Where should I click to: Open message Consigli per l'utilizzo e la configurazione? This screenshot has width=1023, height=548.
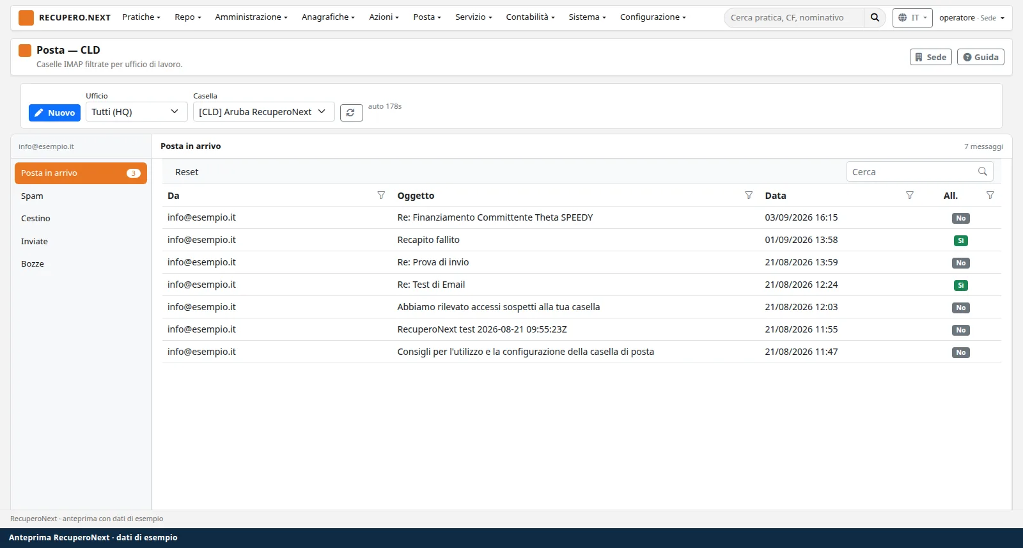[582, 352]
